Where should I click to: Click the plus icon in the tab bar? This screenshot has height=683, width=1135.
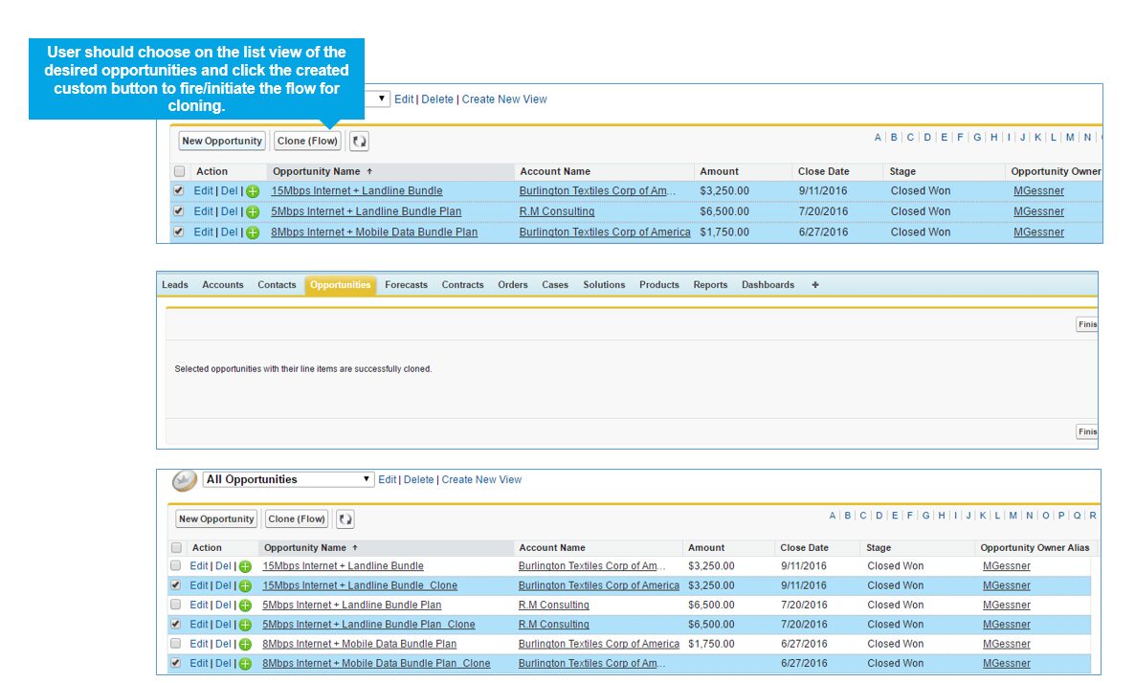815,285
